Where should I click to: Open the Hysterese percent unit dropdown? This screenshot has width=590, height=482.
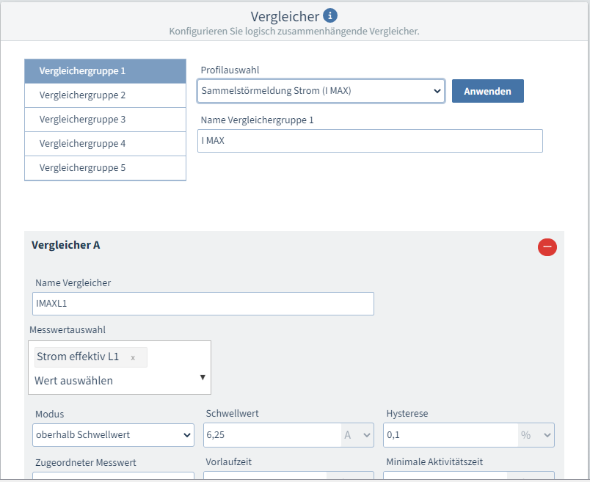[536, 435]
